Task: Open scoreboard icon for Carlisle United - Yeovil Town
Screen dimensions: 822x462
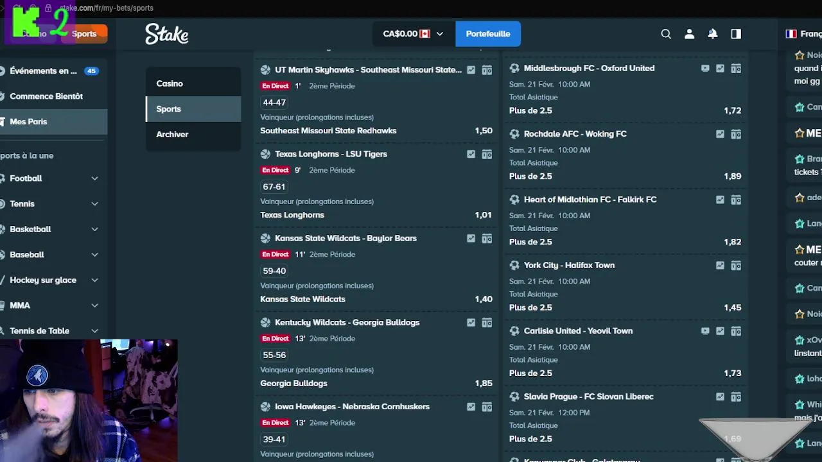Action: point(736,331)
